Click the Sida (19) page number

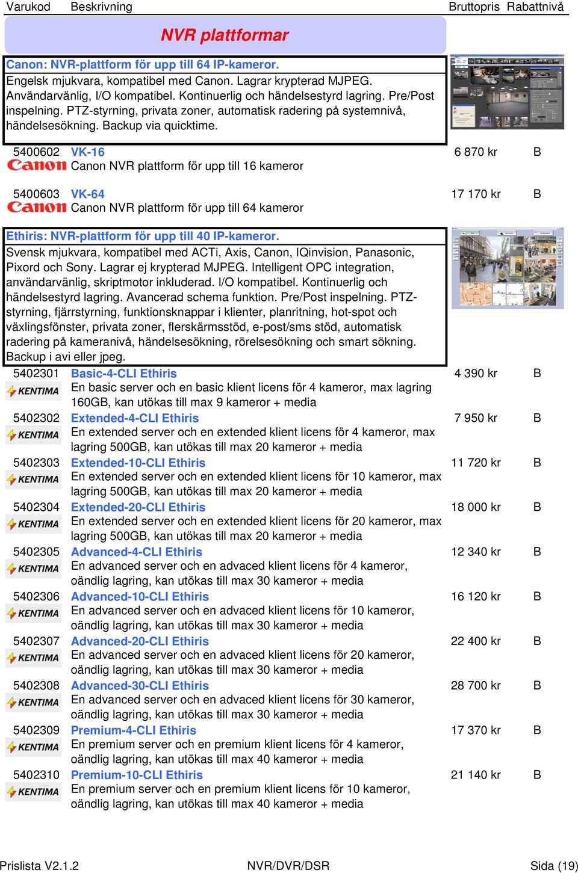click(554, 866)
